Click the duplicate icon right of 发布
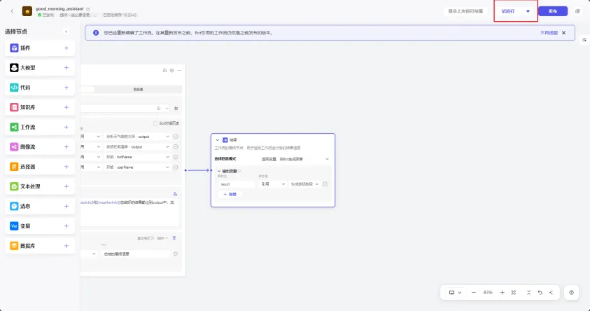 [x=577, y=11]
